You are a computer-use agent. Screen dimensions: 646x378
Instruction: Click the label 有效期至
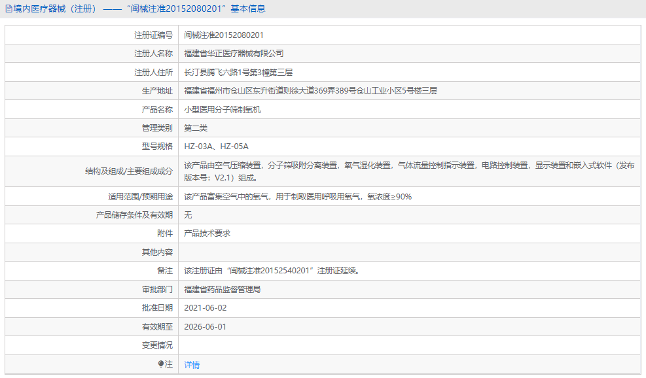click(157, 327)
